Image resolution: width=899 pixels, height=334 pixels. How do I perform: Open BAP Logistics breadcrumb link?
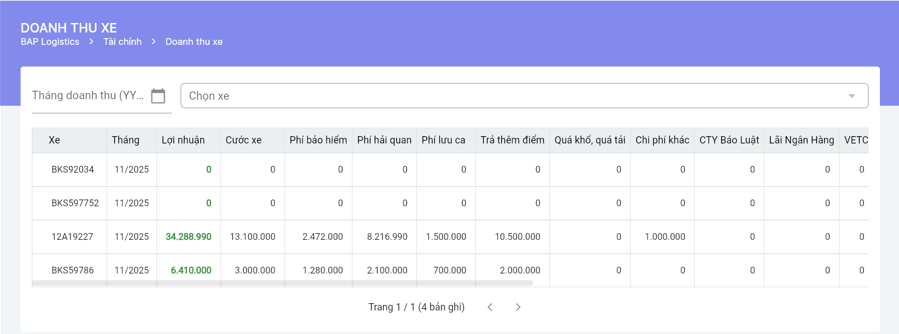50,41
